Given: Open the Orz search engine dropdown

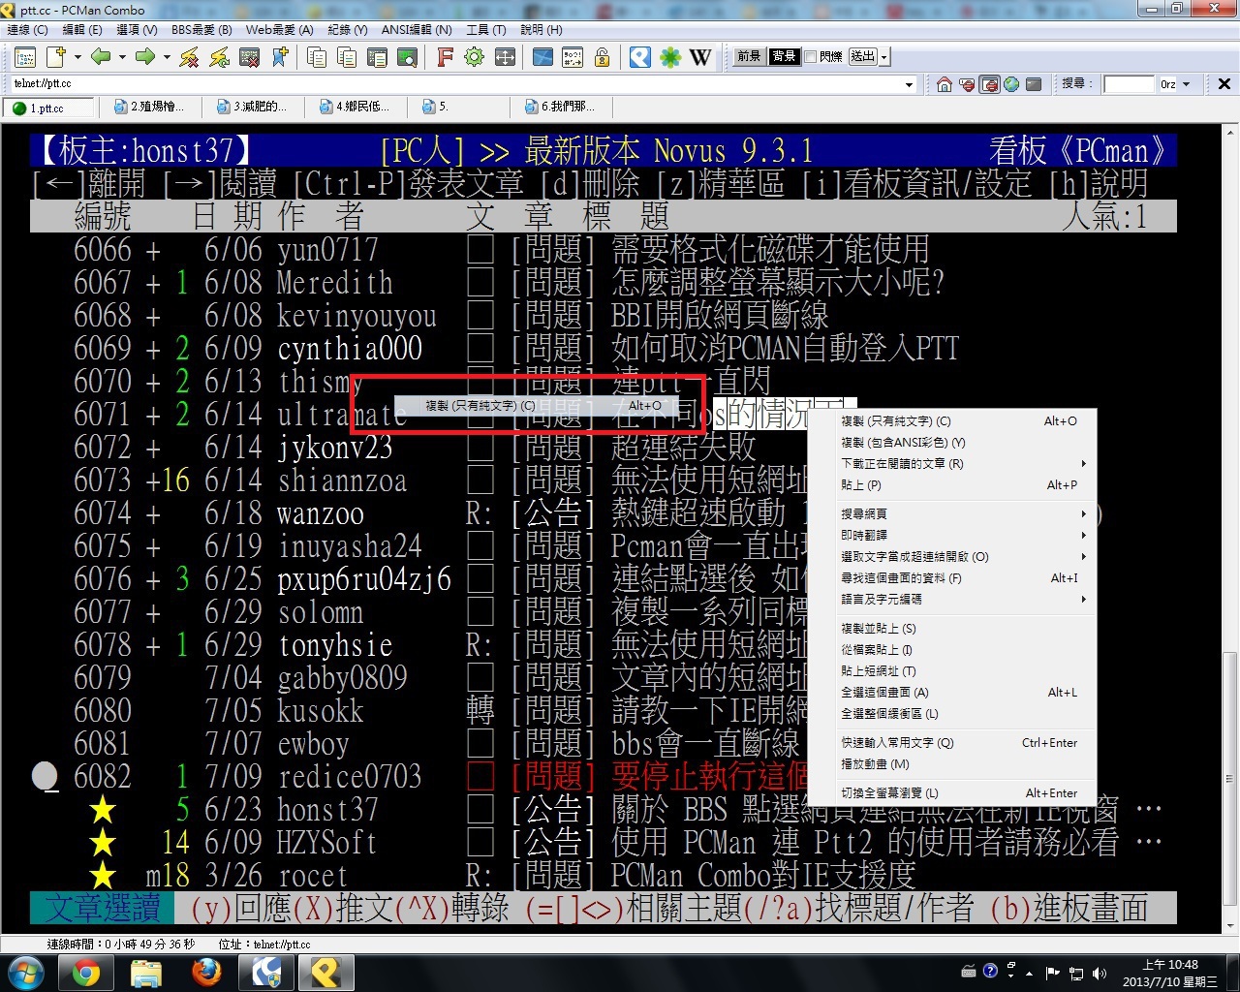Looking at the screenshot, I should [1186, 84].
